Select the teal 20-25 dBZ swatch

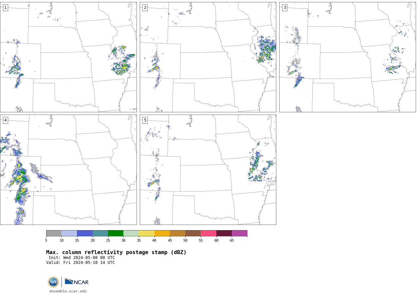coord(100,233)
